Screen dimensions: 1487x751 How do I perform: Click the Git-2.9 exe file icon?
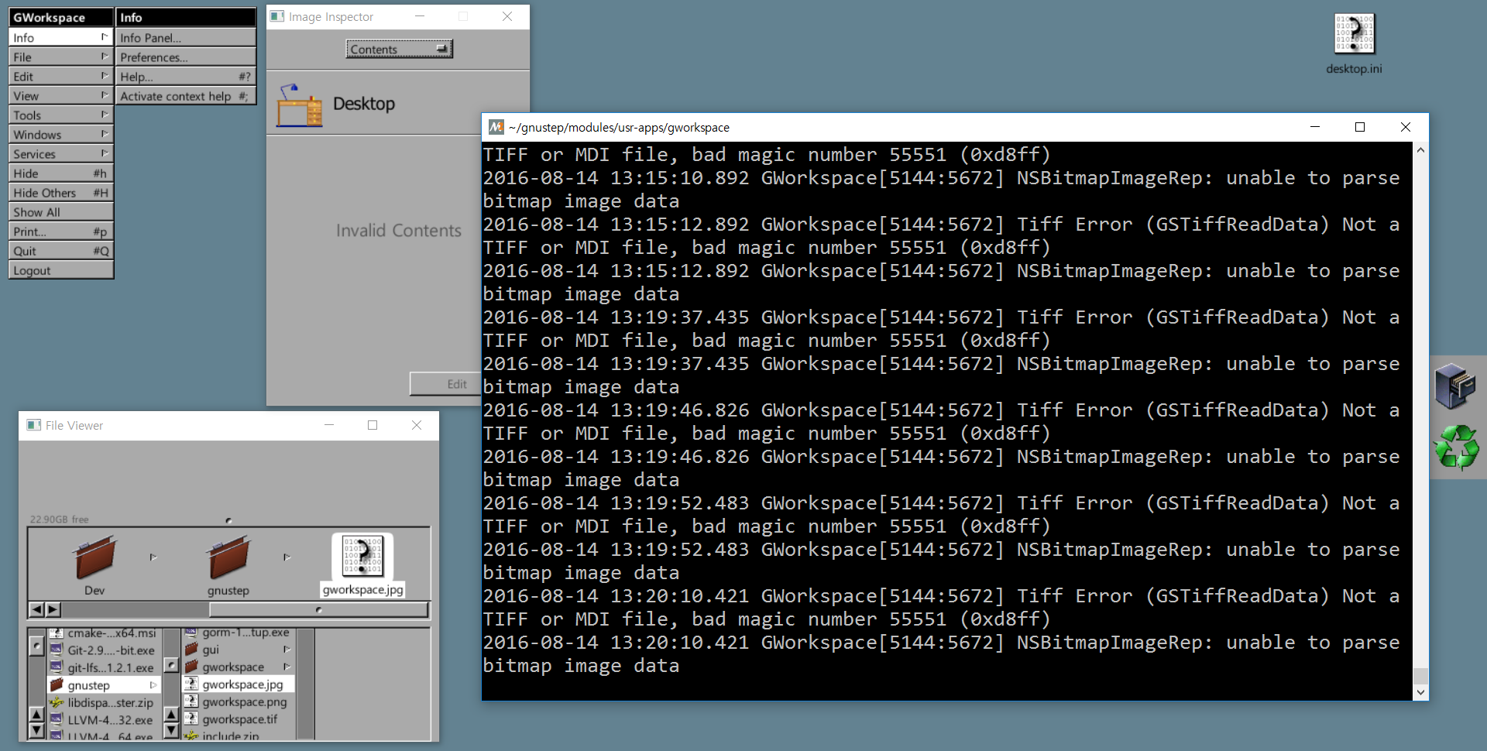pos(57,650)
